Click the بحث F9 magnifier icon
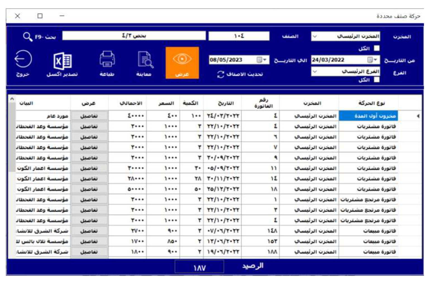 tap(27, 37)
